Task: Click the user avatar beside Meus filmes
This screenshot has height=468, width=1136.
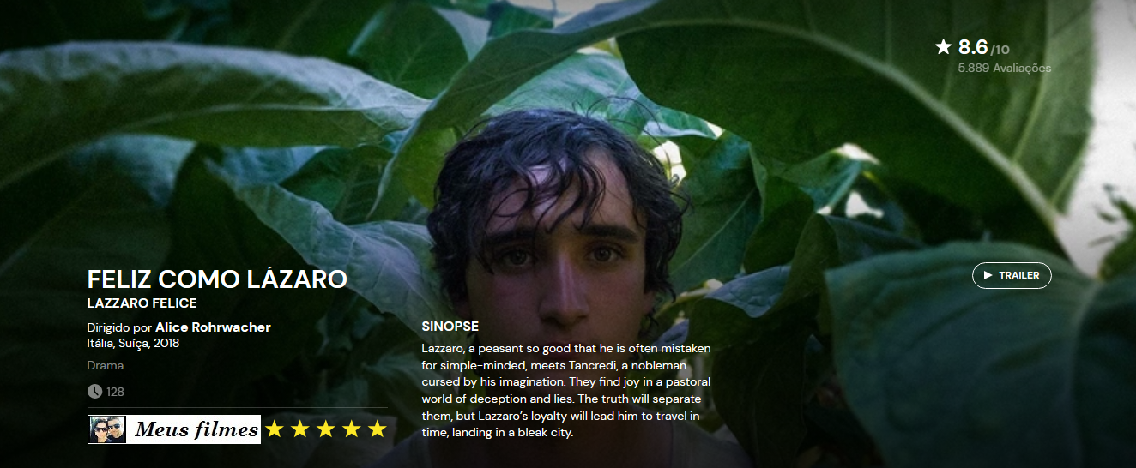Action: click(x=106, y=429)
